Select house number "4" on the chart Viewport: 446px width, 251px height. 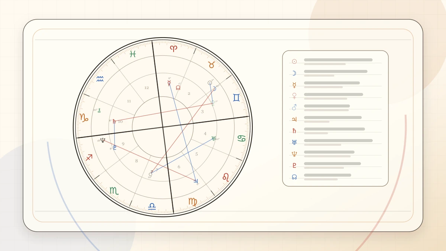point(205,133)
